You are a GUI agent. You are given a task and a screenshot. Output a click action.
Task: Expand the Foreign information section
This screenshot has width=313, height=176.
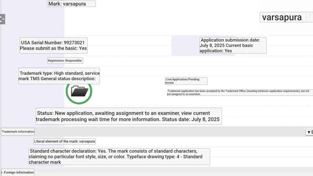[18, 173]
